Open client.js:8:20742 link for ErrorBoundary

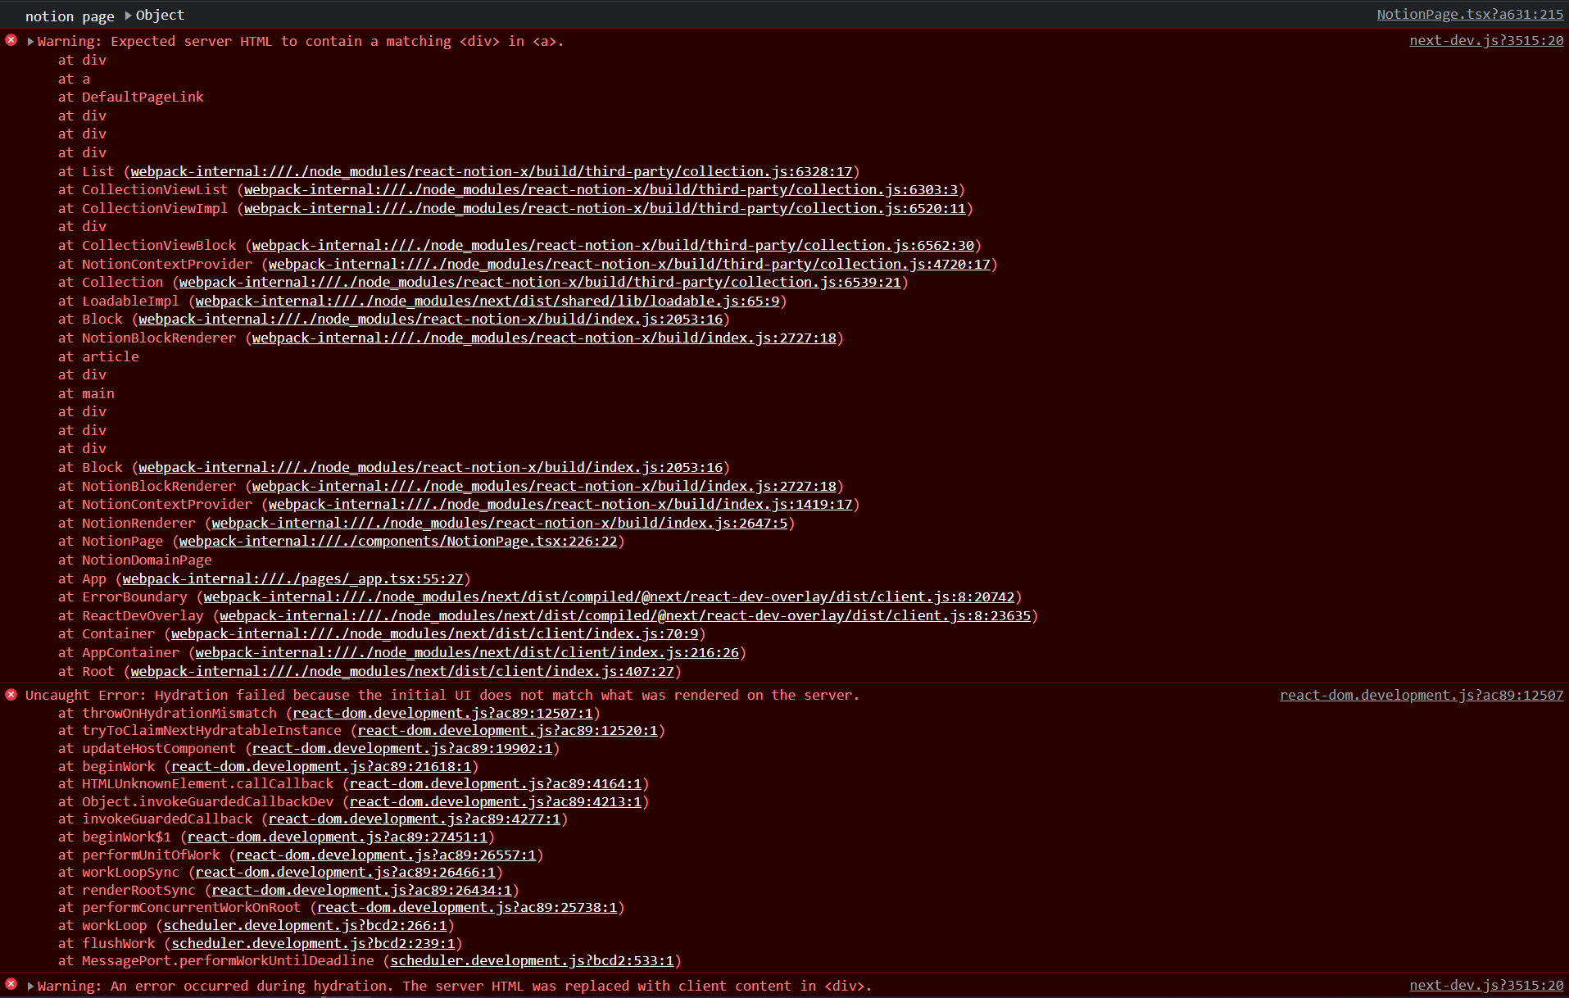[609, 597]
